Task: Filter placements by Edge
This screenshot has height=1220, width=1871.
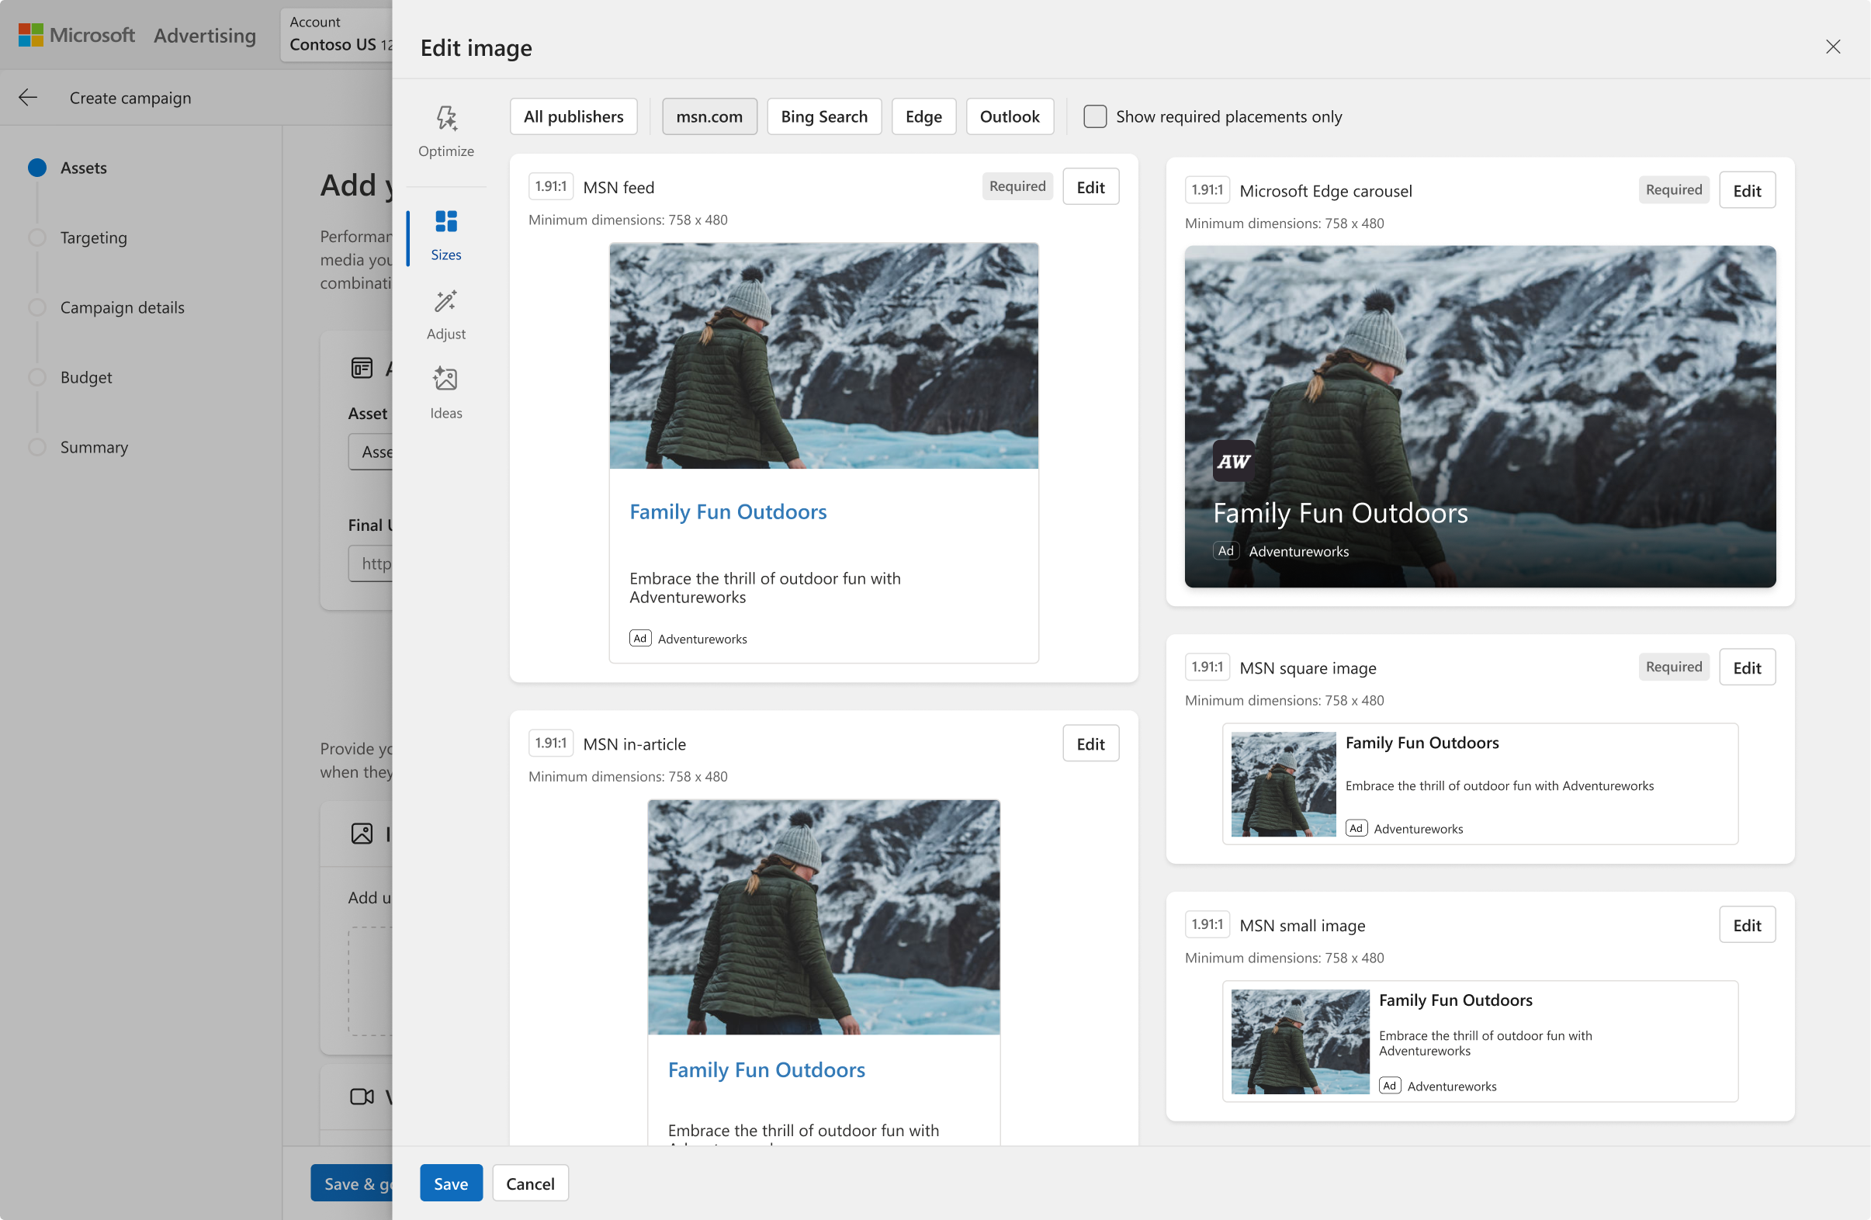Action: tap(923, 116)
